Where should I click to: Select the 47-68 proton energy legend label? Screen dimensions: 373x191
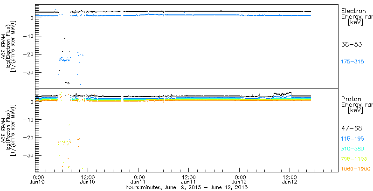352,129
